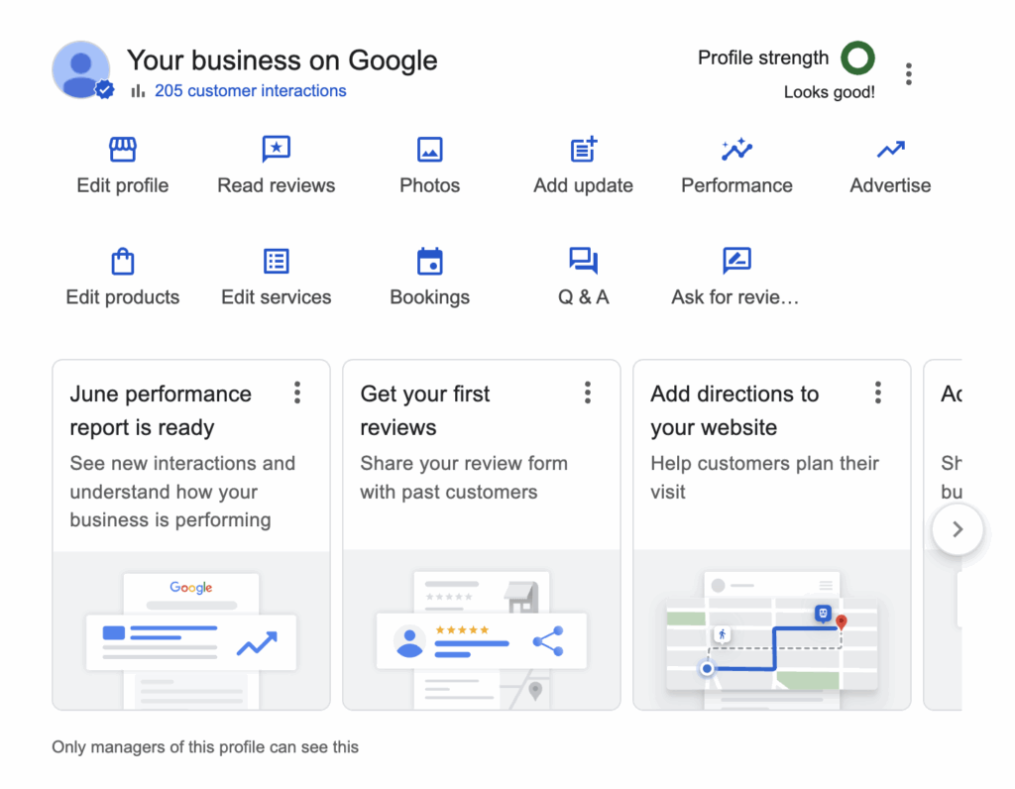Expand June performance report card menu

pos(296,394)
